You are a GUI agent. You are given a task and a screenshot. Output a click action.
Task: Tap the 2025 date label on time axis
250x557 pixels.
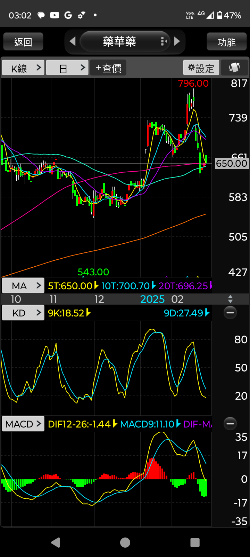[x=152, y=299]
